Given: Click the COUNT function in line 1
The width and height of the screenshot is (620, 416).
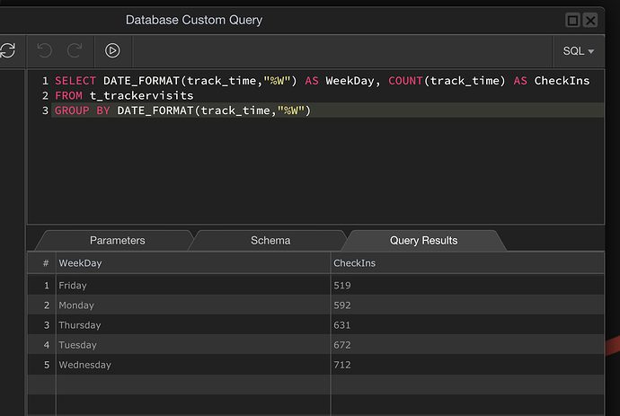Looking at the screenshot, I should (405, 81).
